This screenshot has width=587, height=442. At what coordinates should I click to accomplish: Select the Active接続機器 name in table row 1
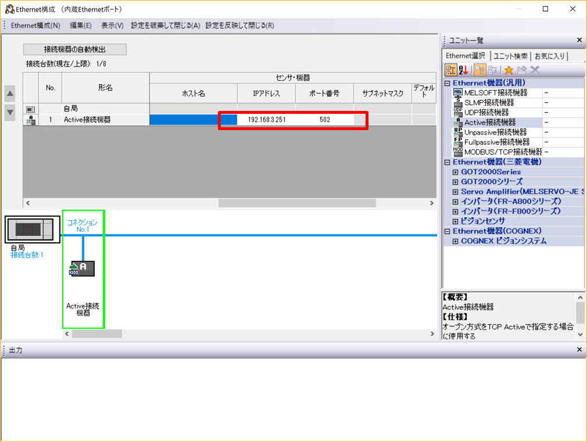click(87, 120)
